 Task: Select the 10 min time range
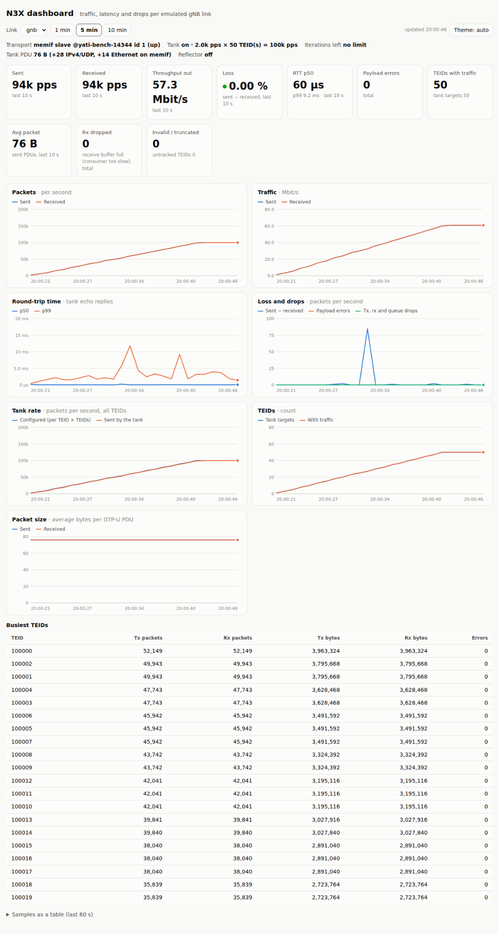tap(117, 30)
